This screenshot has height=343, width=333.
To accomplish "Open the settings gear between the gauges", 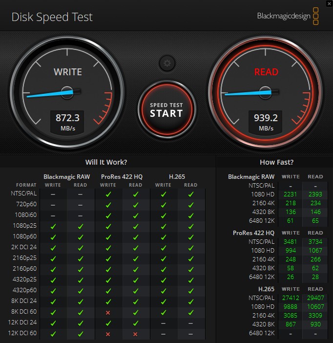I will (167, 63).
